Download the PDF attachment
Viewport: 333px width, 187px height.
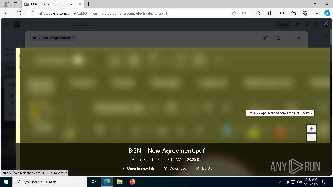tap(175, 168)
